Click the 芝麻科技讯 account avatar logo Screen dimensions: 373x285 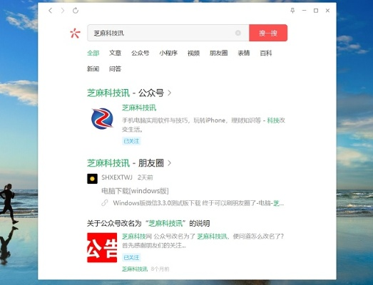click(x=102, y=118)
